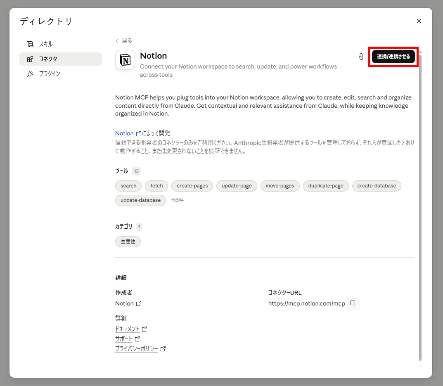Expand the 他5件 more tools link
Screen dimensions: 443x386
click(x=177, y=200)
